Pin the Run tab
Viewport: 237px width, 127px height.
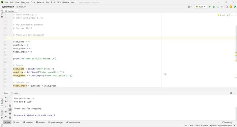(x=6, y=116)
